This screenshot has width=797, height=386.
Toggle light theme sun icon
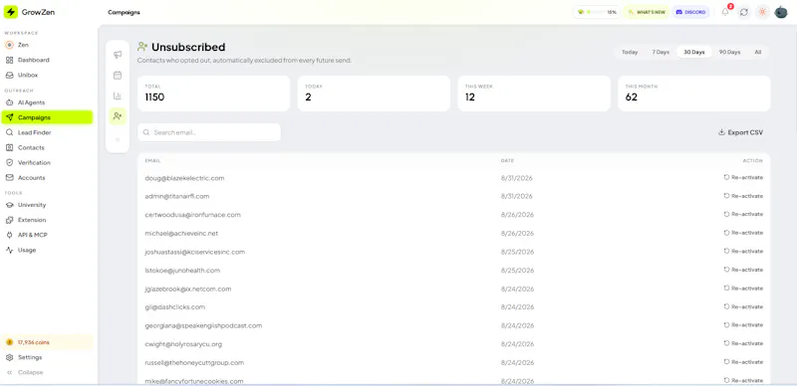(x=762, y=12)
